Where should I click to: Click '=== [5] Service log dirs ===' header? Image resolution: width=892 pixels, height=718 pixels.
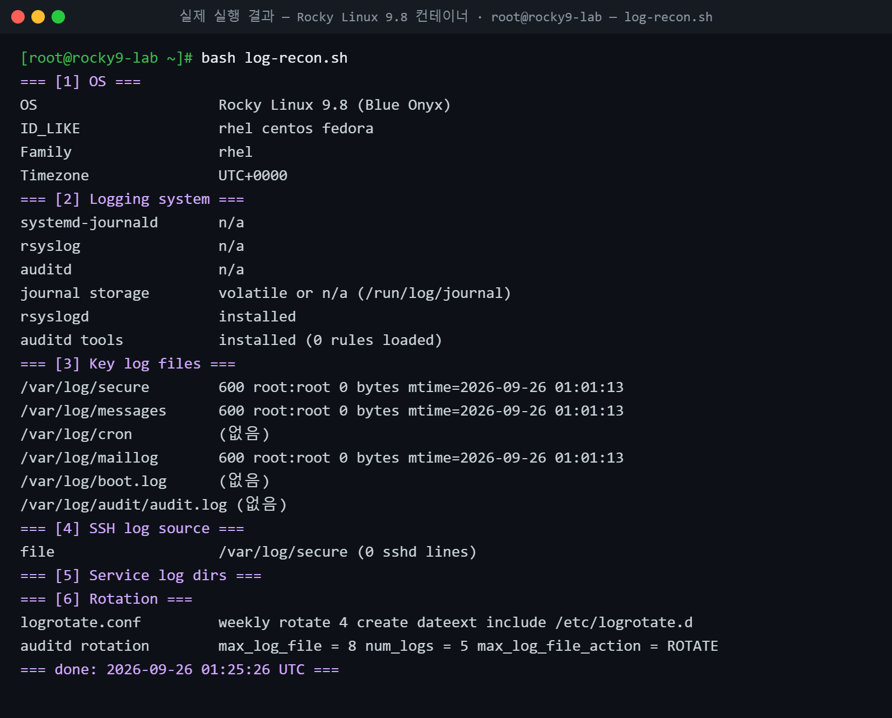[141, 576]
